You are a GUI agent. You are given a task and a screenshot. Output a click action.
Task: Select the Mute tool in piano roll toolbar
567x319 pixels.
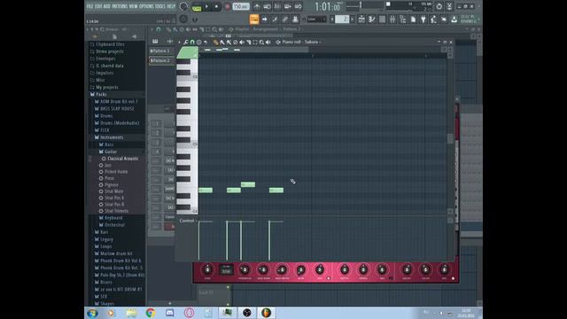[x=242, y=43]
